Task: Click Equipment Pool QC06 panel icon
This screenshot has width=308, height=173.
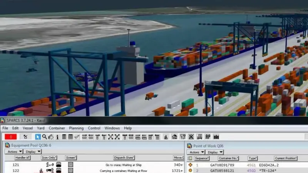Action: pos(7,145)
